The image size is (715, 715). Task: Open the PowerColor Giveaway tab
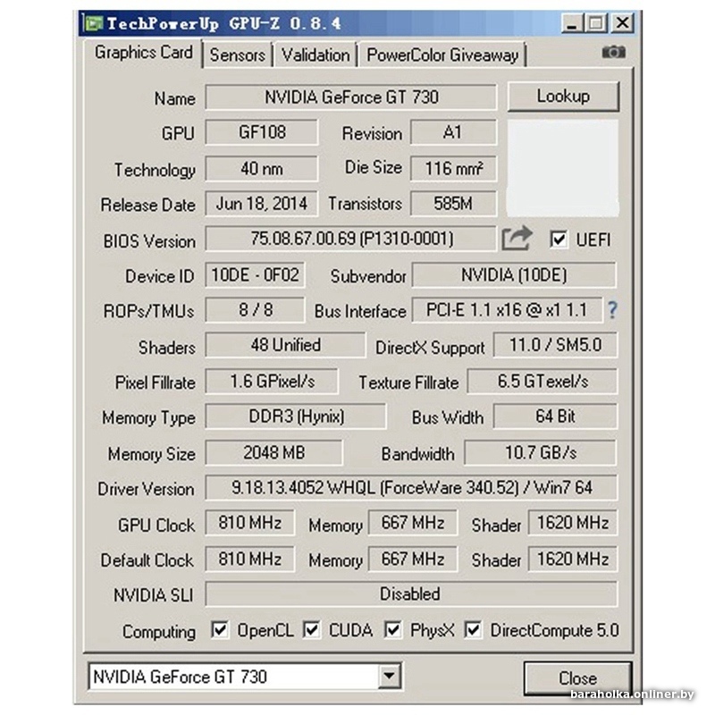pyautogui.click(x=442, y=55)
